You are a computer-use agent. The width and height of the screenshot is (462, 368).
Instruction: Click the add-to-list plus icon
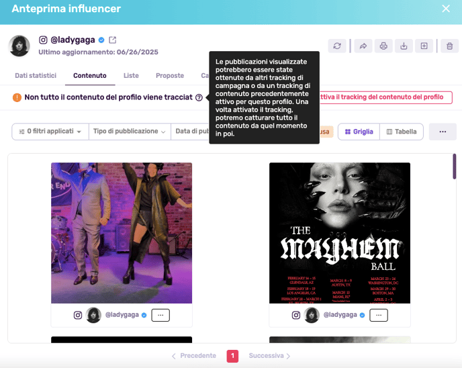424,46
